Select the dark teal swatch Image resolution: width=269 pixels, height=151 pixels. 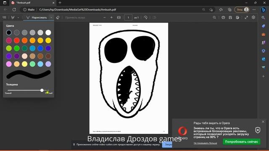click(x=24, y=48)
